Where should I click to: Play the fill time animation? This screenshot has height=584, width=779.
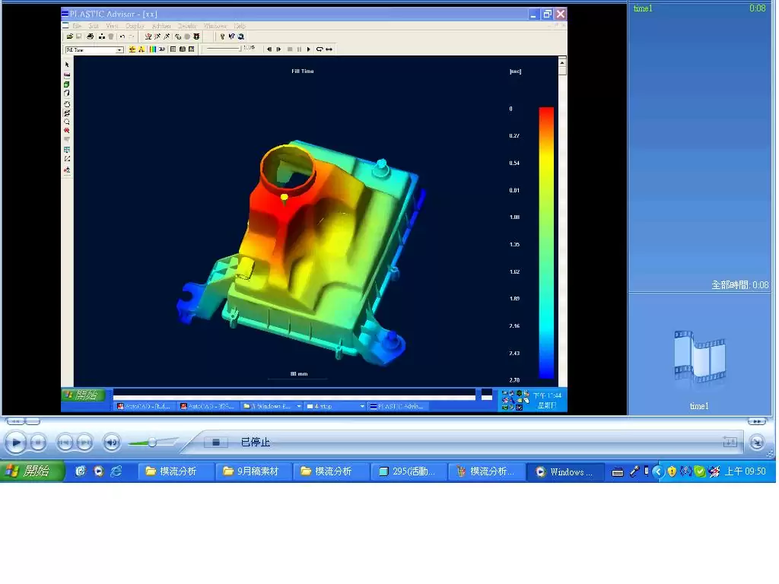(x=308, y=49)
